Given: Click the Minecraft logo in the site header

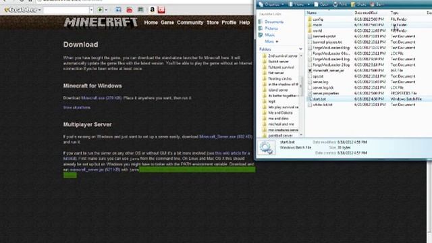Looking at the screenshot, I should [101, 22].
